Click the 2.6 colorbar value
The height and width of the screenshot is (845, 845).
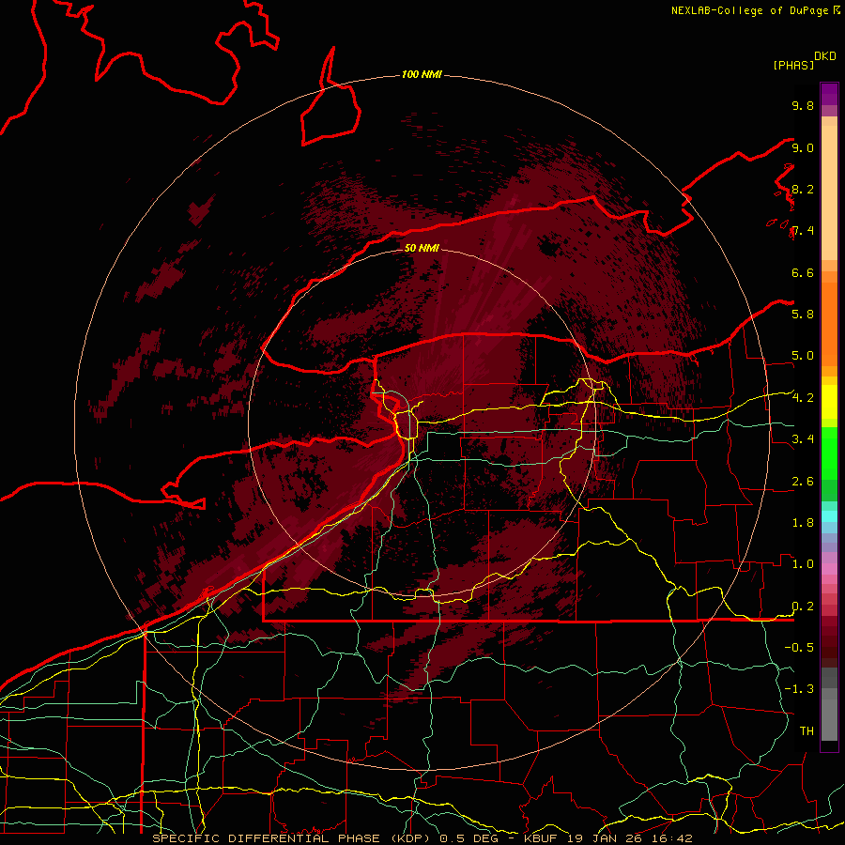pyautogui.click(x=803, y=481)
